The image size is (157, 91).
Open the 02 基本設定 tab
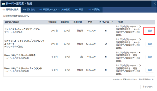pyautogui.click(x=29, y=9)
